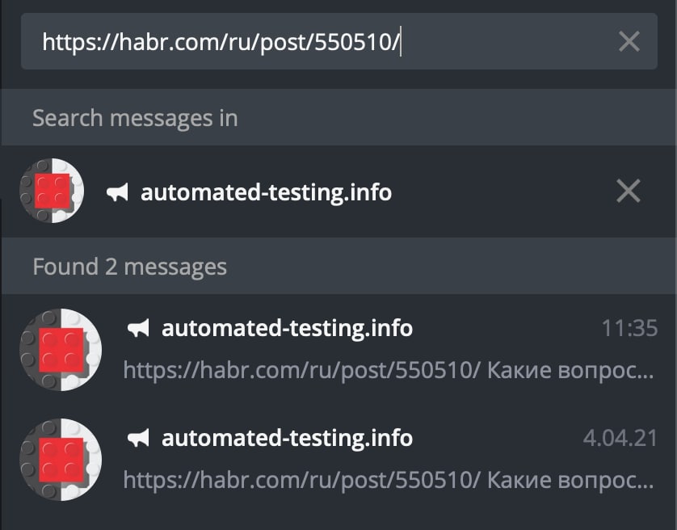Image resolution: width=677 pixels, height=530 pixels.
Task: Remove the automated-testing.info chat search filter
Action: coord(629,191)
